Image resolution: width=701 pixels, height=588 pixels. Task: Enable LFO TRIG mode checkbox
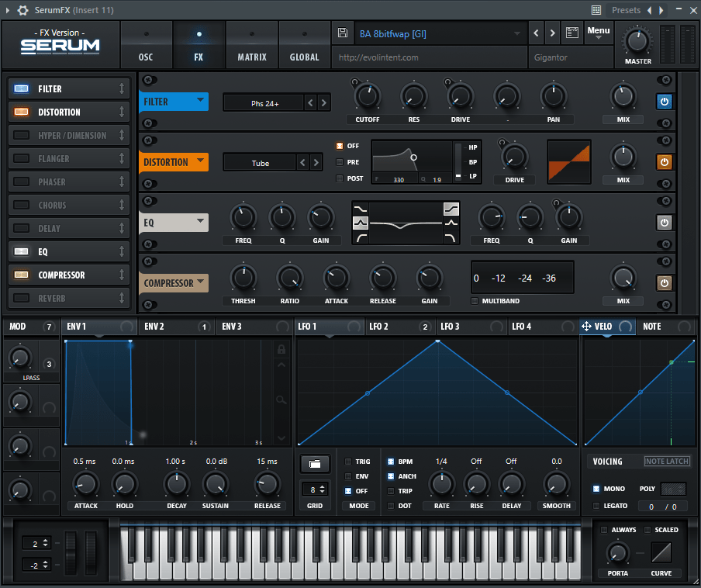click(348, 462)
